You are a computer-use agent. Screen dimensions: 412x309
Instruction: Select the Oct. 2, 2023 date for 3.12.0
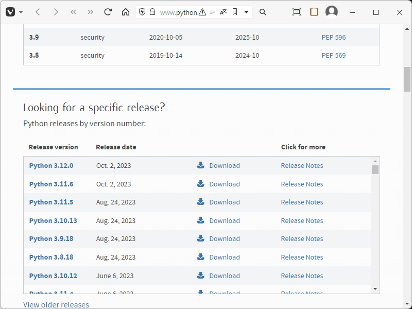coord(113,166)
